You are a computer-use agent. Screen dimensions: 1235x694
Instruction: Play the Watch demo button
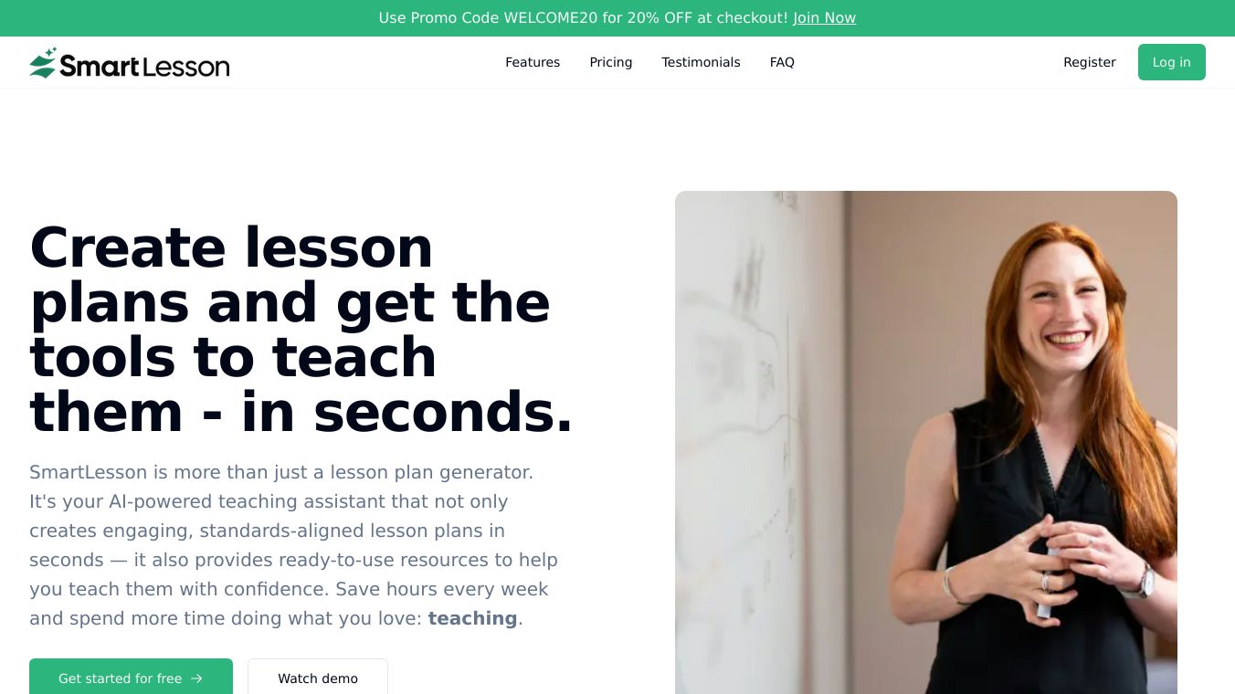point(318,677)
